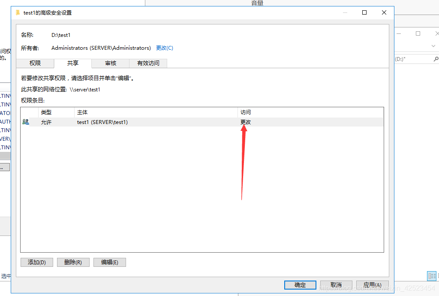
Task: Go to the 有效访问 tab
Action: pos(148,63)
